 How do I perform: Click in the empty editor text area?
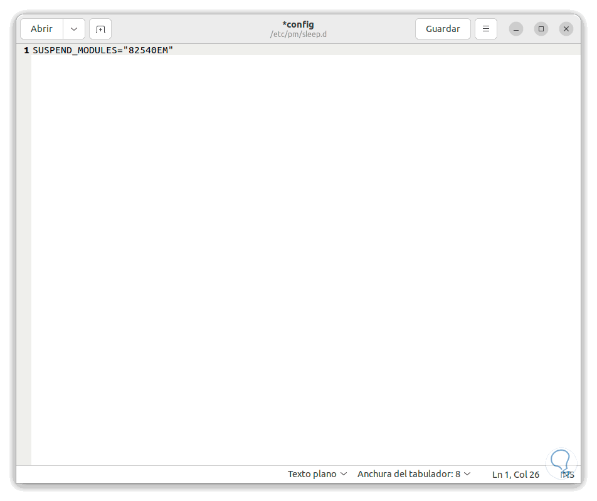pos(305,259)
